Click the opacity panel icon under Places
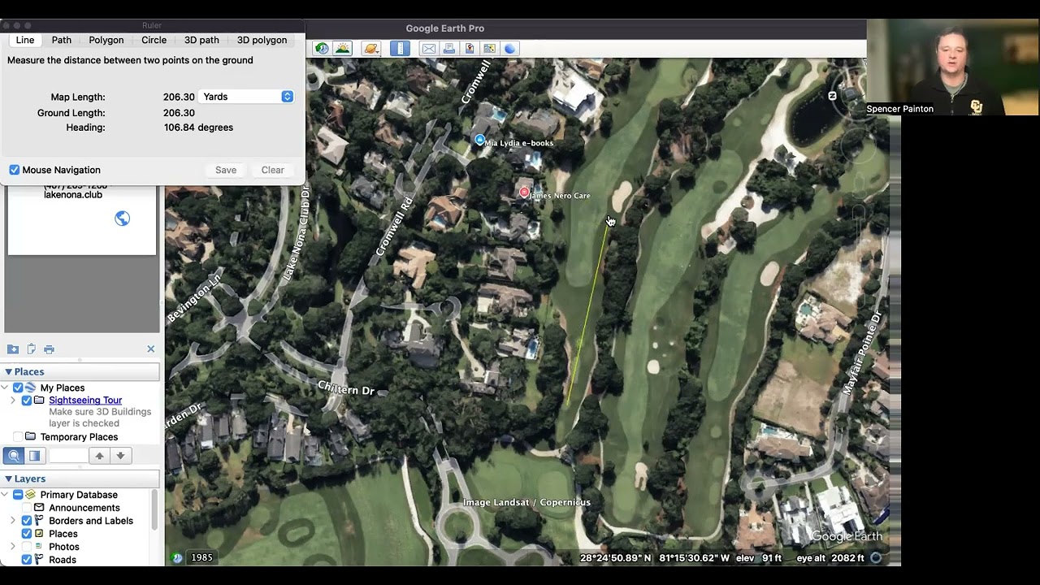Screen dimensions: 1040x585 coord(35,456)
